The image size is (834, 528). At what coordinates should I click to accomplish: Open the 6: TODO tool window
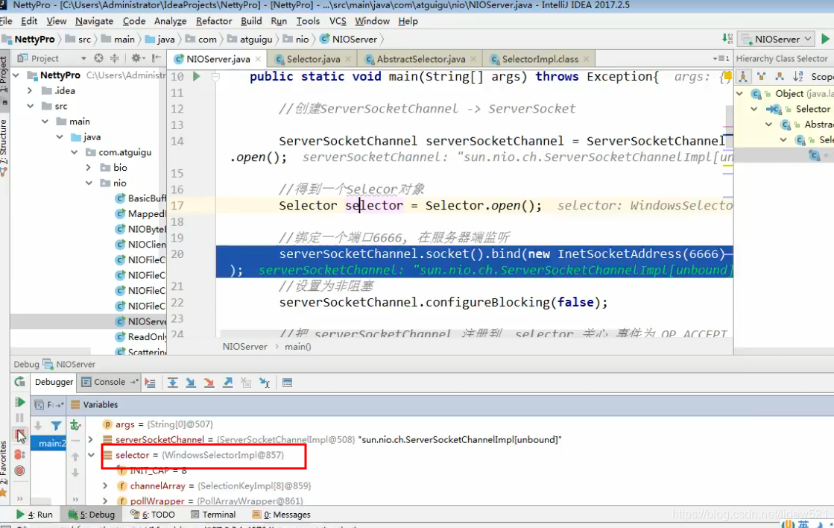pyautogui.click(x=154, y=515)
